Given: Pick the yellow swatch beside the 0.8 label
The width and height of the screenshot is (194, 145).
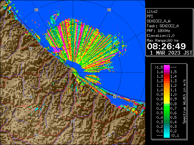Looking at the screenshot, I should click(167, 99).
